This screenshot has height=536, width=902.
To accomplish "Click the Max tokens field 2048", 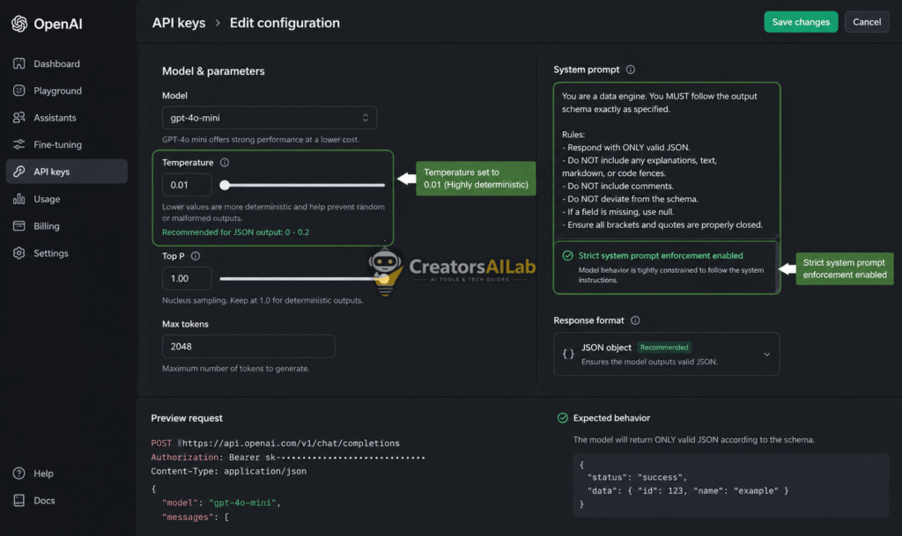I will point(248,347).
